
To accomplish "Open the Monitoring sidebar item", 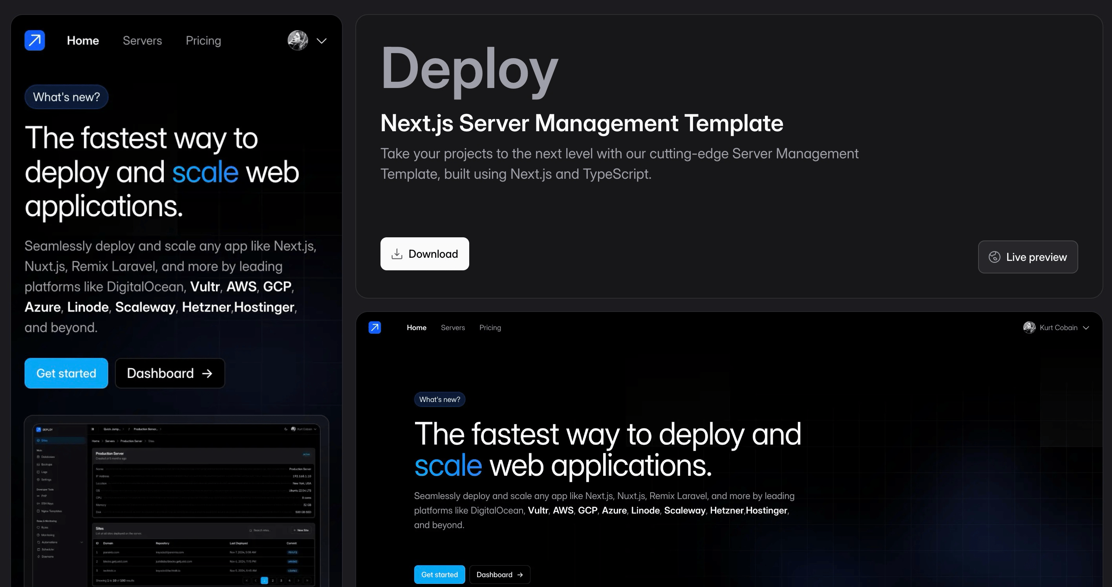I will tap(39, 535).
